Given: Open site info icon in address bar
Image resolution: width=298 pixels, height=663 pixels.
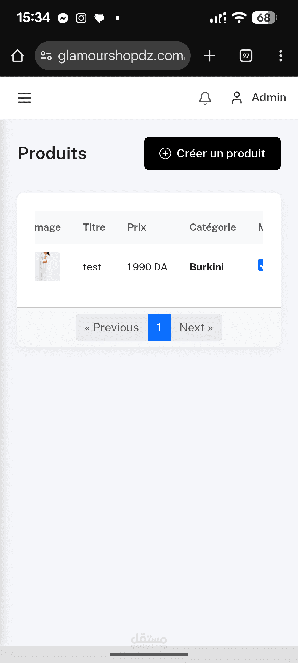Looking at the screenshot, I should click(46, 56).
